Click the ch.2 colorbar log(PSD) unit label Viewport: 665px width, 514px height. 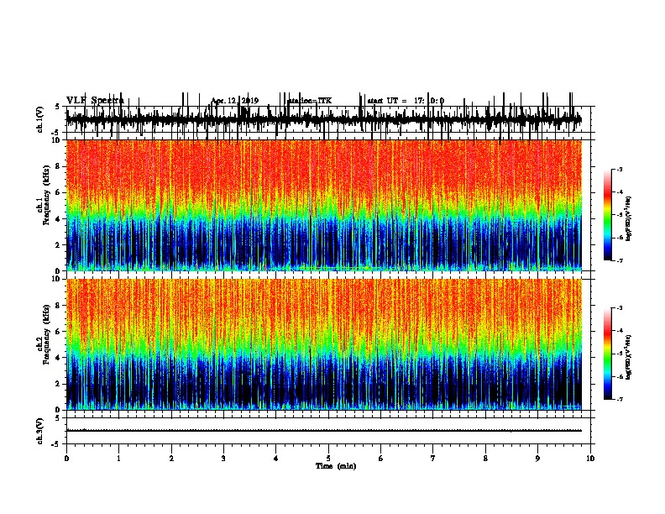[x=629, y=357]
